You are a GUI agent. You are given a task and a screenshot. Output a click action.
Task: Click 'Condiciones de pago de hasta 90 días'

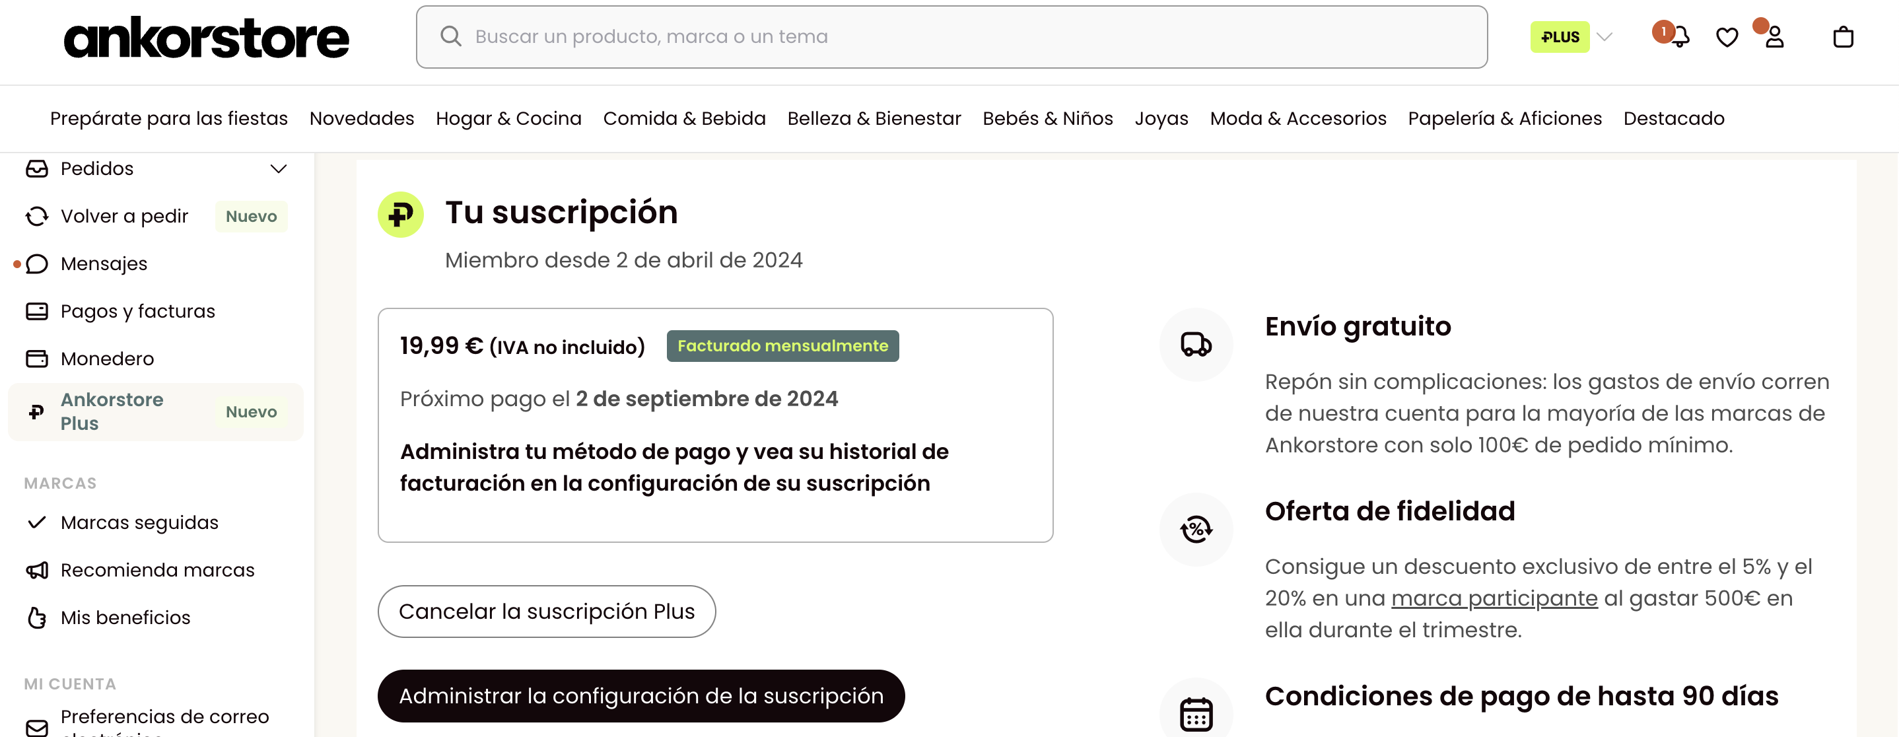pos(1521,696)
